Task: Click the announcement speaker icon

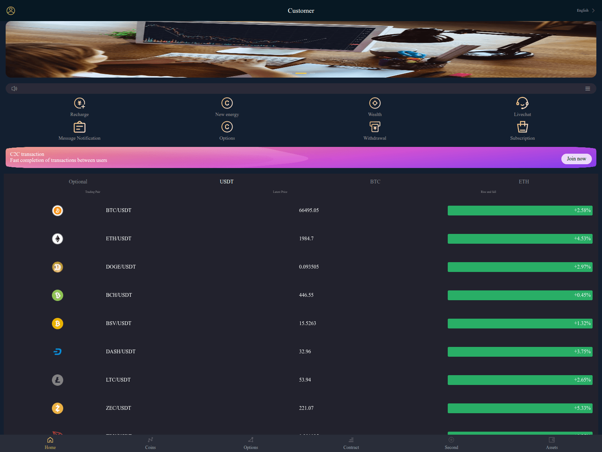Action: click(x=14, y=89)
